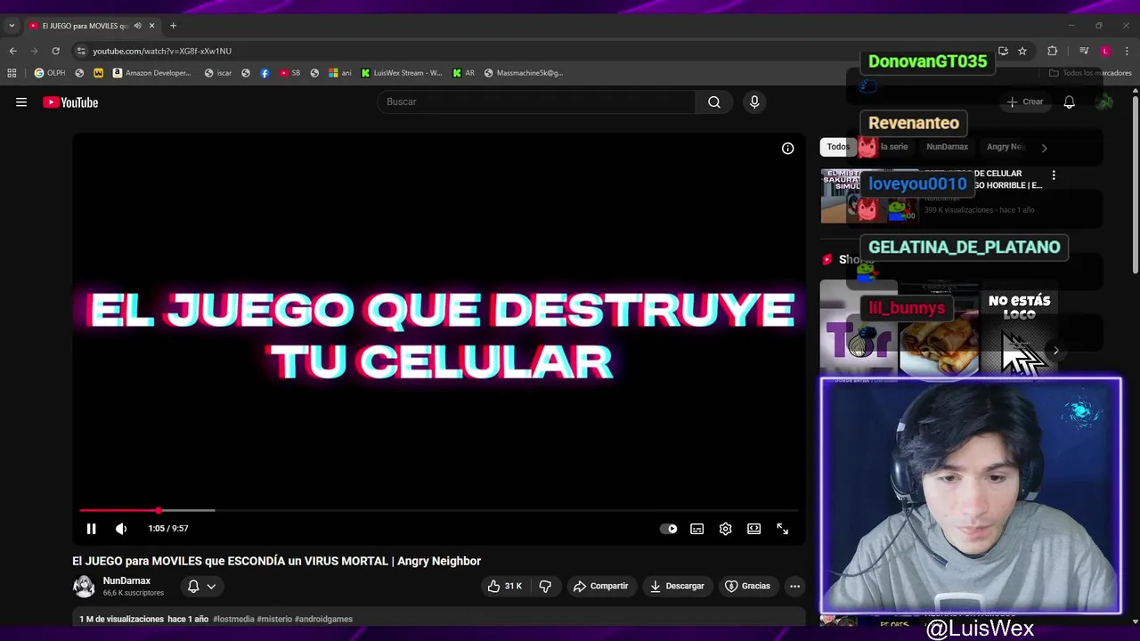1140x641 pixels.
Task: Open the YouTube hamburger guide menu
Action: 21,102
